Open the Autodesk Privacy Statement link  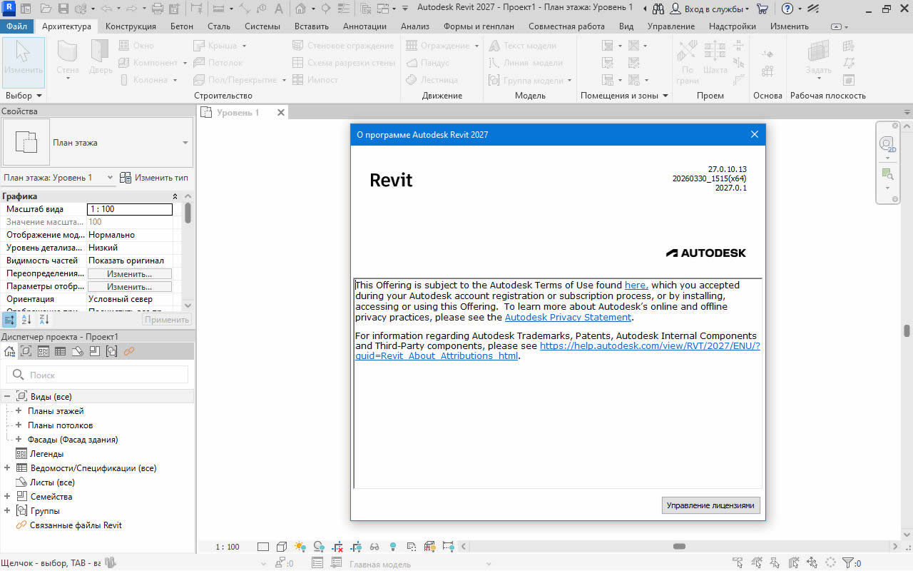pyautogui.click(x=568, y=318)
